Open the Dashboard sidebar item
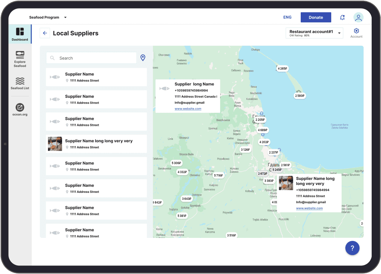The image size is (381, 274). 20,34
